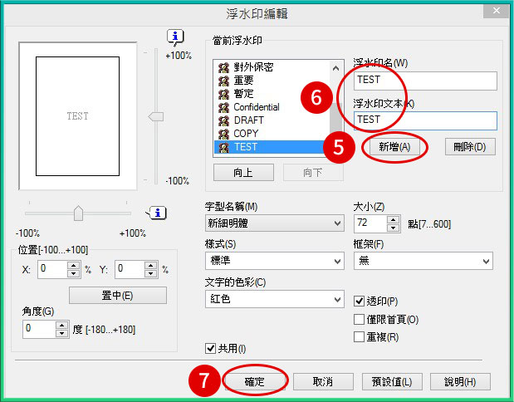
Task: Increase the 角度 angle value
Action: (61, 325)
